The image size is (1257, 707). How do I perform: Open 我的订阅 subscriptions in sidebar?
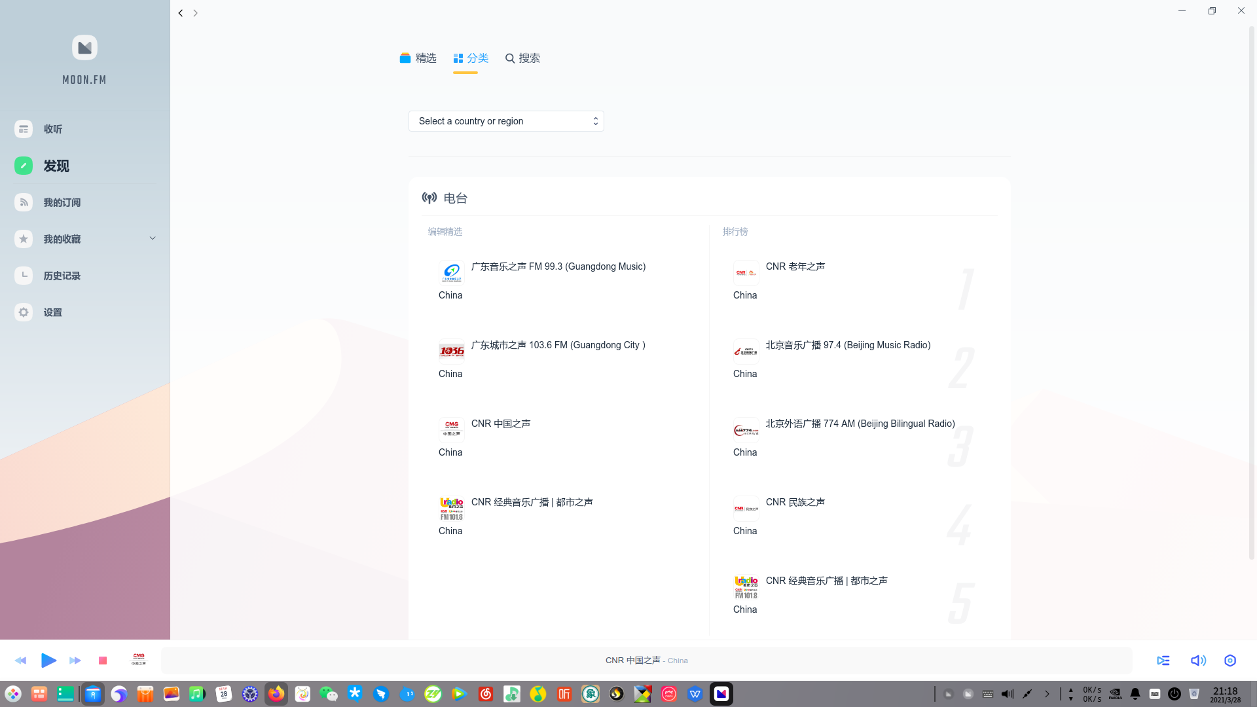tap(62, 202)
